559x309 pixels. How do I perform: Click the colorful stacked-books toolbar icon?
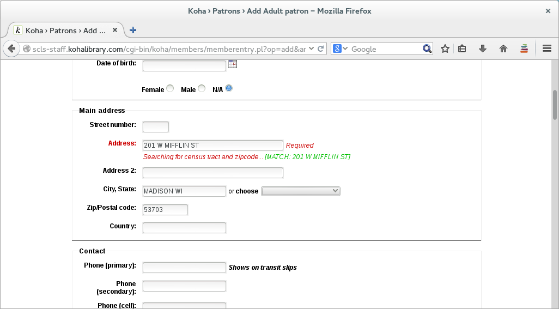pos(524,49)
